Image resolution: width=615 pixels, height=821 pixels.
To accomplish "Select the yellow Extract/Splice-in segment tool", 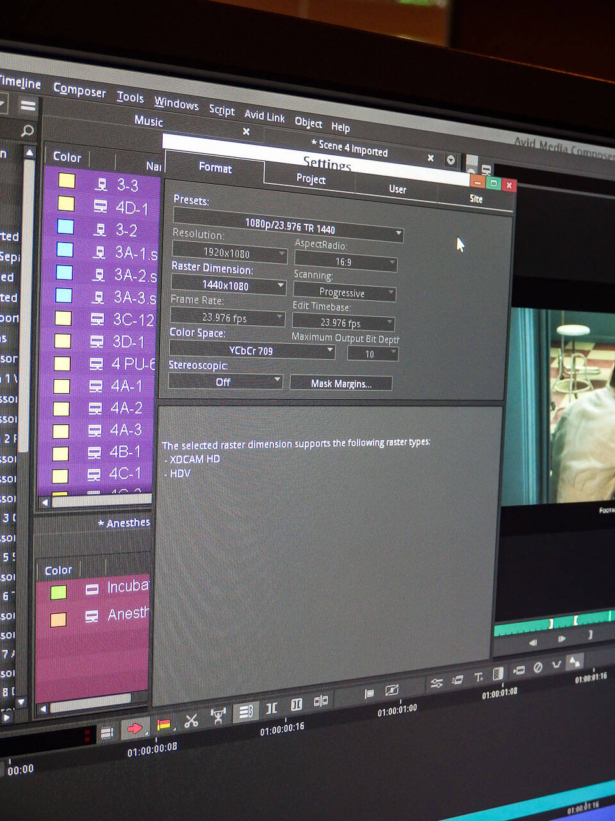I will 165,725.
